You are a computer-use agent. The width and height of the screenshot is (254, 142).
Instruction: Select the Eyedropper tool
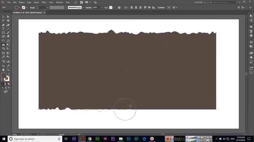tap(3, 57)
